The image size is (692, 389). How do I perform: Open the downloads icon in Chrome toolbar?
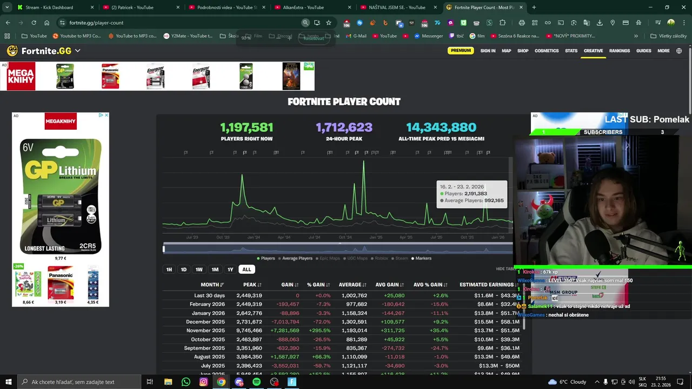600,23
